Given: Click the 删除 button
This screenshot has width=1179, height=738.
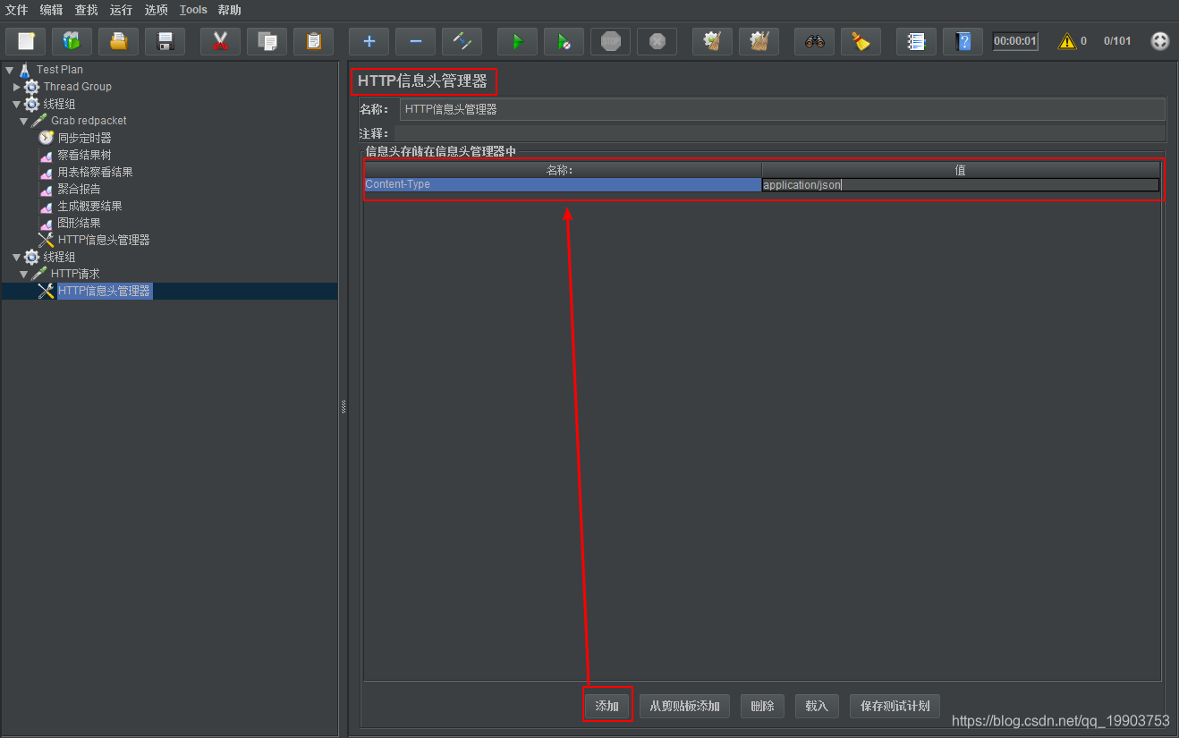Looking at the screenshot, I should [763, 706].
